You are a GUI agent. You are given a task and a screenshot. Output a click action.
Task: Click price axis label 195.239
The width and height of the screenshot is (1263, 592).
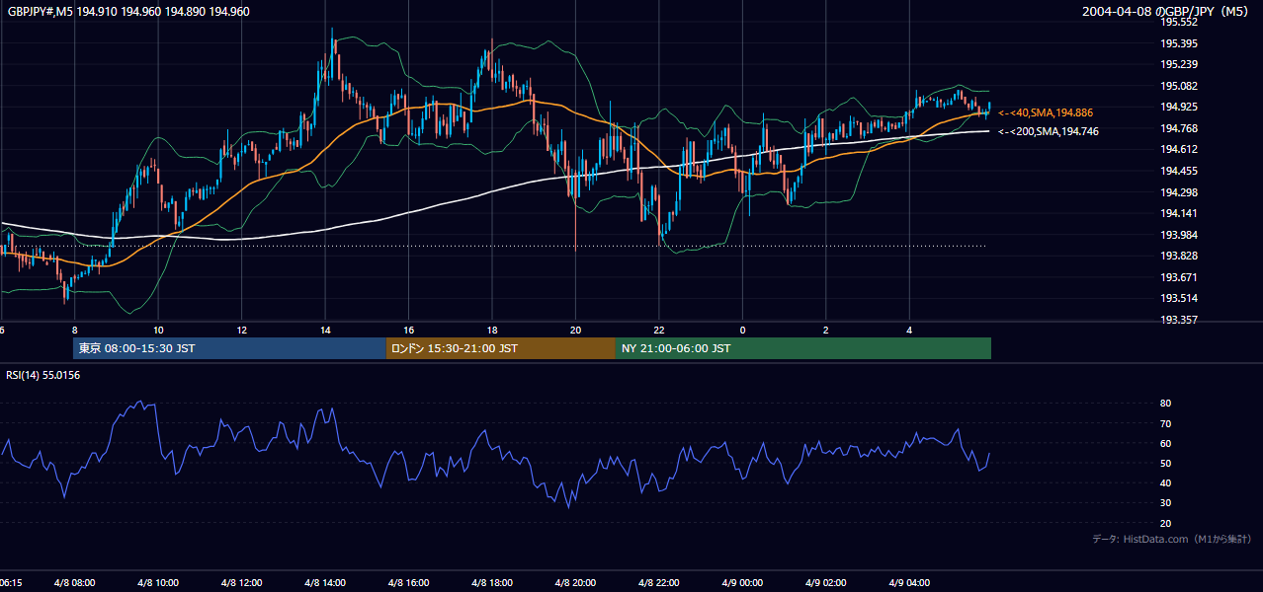point(1179,64)
